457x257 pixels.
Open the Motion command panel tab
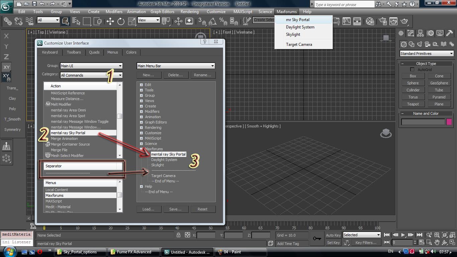(430, 33)
